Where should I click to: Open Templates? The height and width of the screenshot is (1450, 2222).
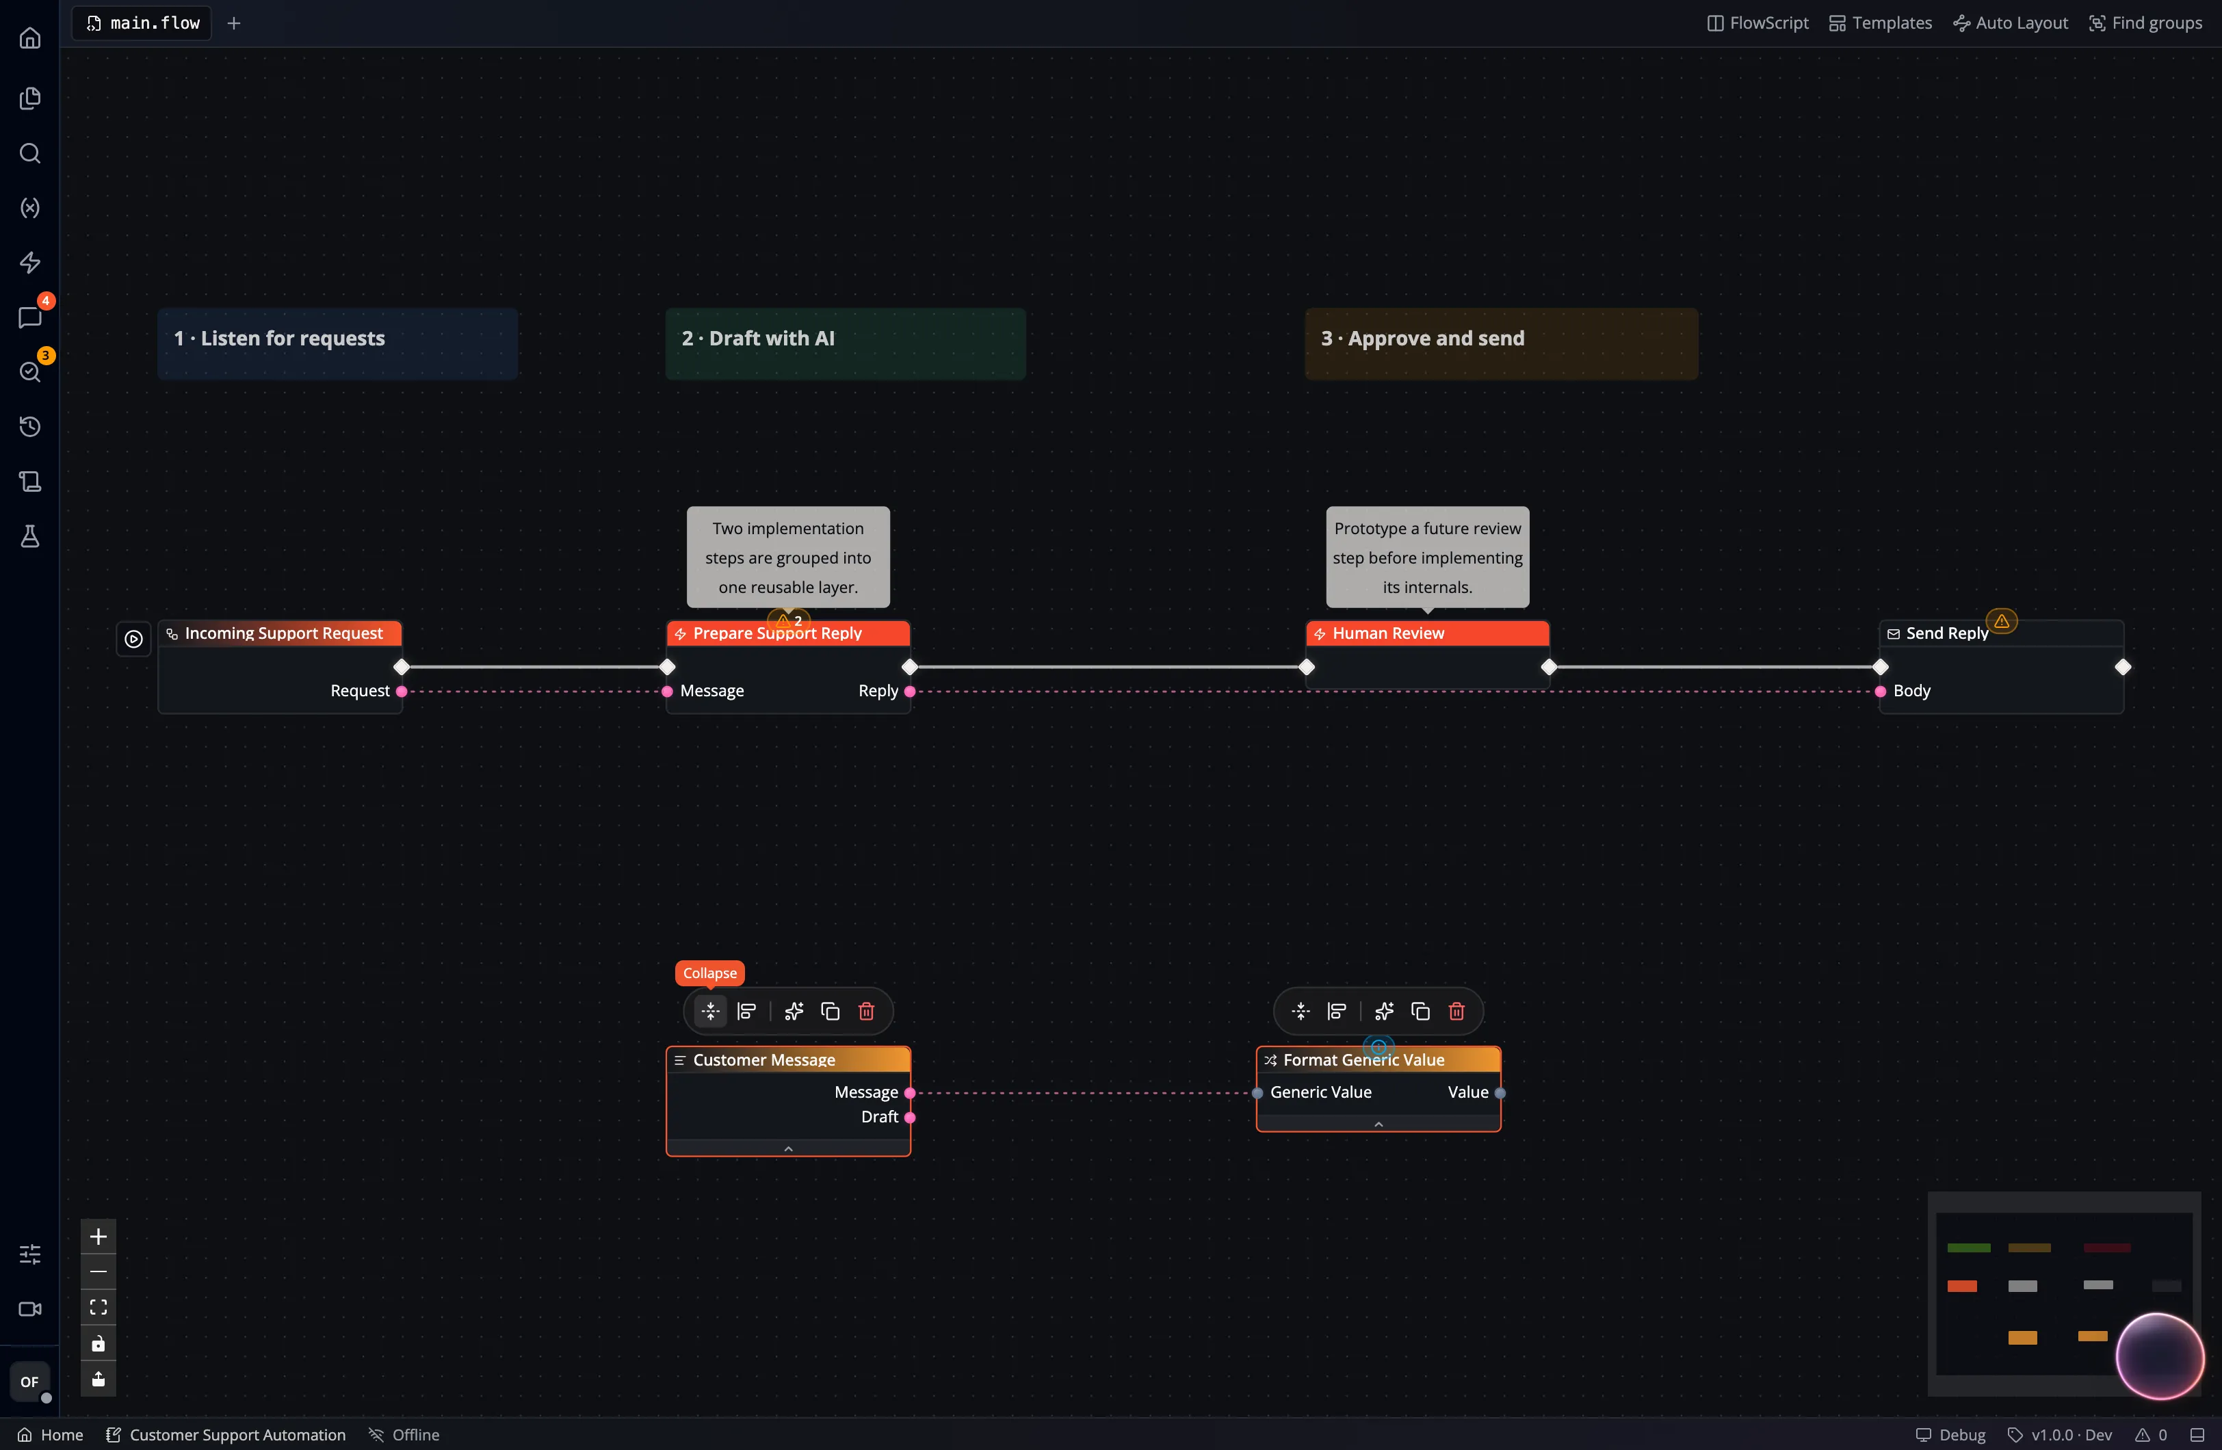tap(1881, 23)
